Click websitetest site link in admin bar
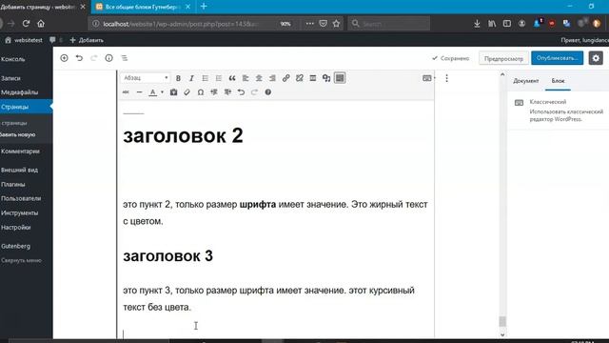Viewport: 609px width, 343px height. pyautogui.click(x=24, y=40)
